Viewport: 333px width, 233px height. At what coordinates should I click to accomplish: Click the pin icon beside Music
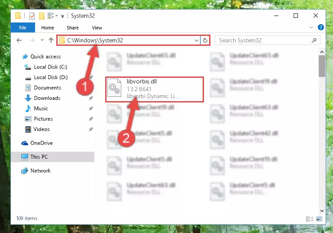click(91, 109)
